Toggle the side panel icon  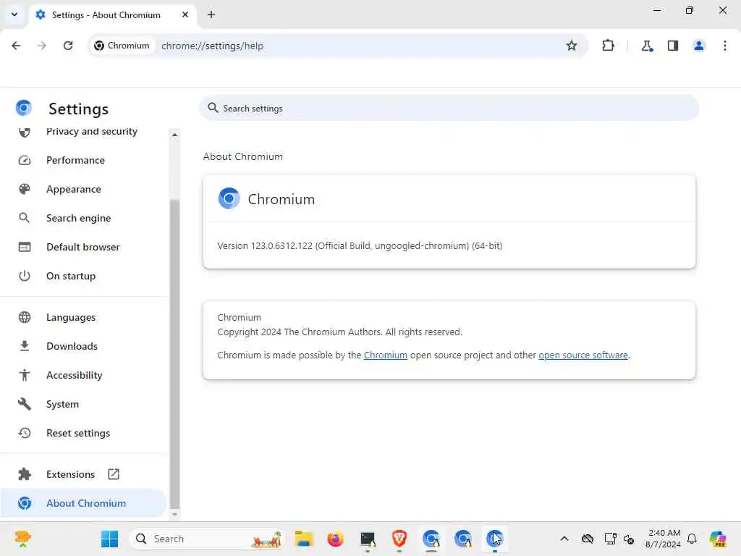coord(673,46)
